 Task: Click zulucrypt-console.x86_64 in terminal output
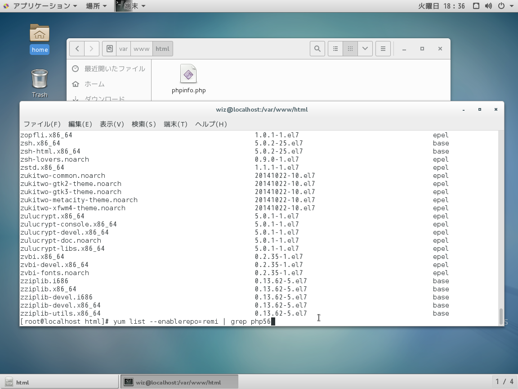[x=69, y=224]
